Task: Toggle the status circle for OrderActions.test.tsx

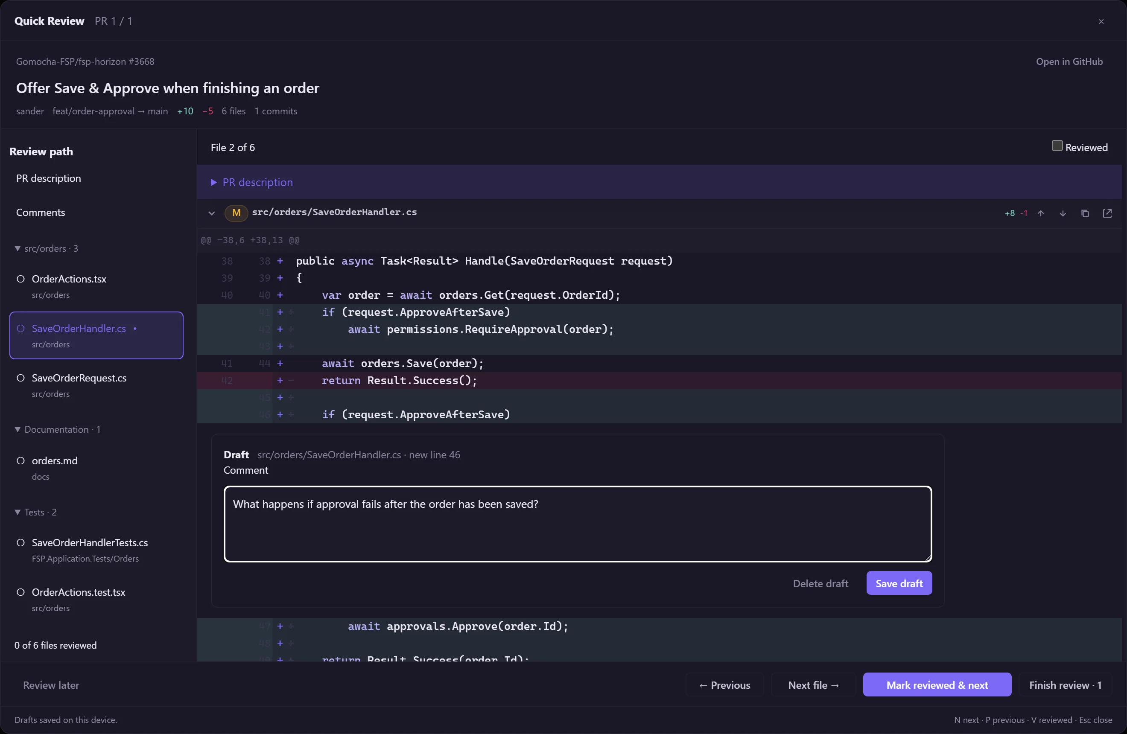Action: 20,592
